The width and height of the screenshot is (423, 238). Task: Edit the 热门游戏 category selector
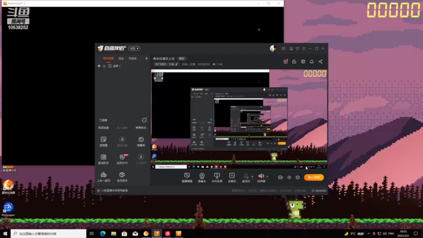[x=166, y=64]
